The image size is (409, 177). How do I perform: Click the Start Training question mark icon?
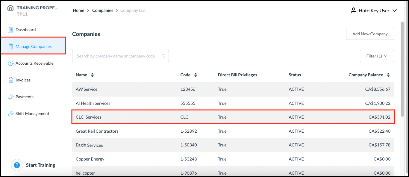pos(17,165)
